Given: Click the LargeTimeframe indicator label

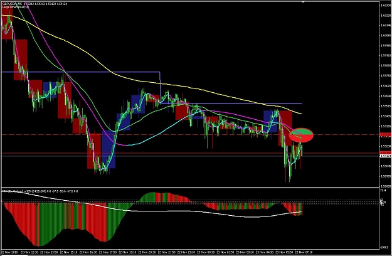Looking at the screenshot, I should tap(16, 7).
